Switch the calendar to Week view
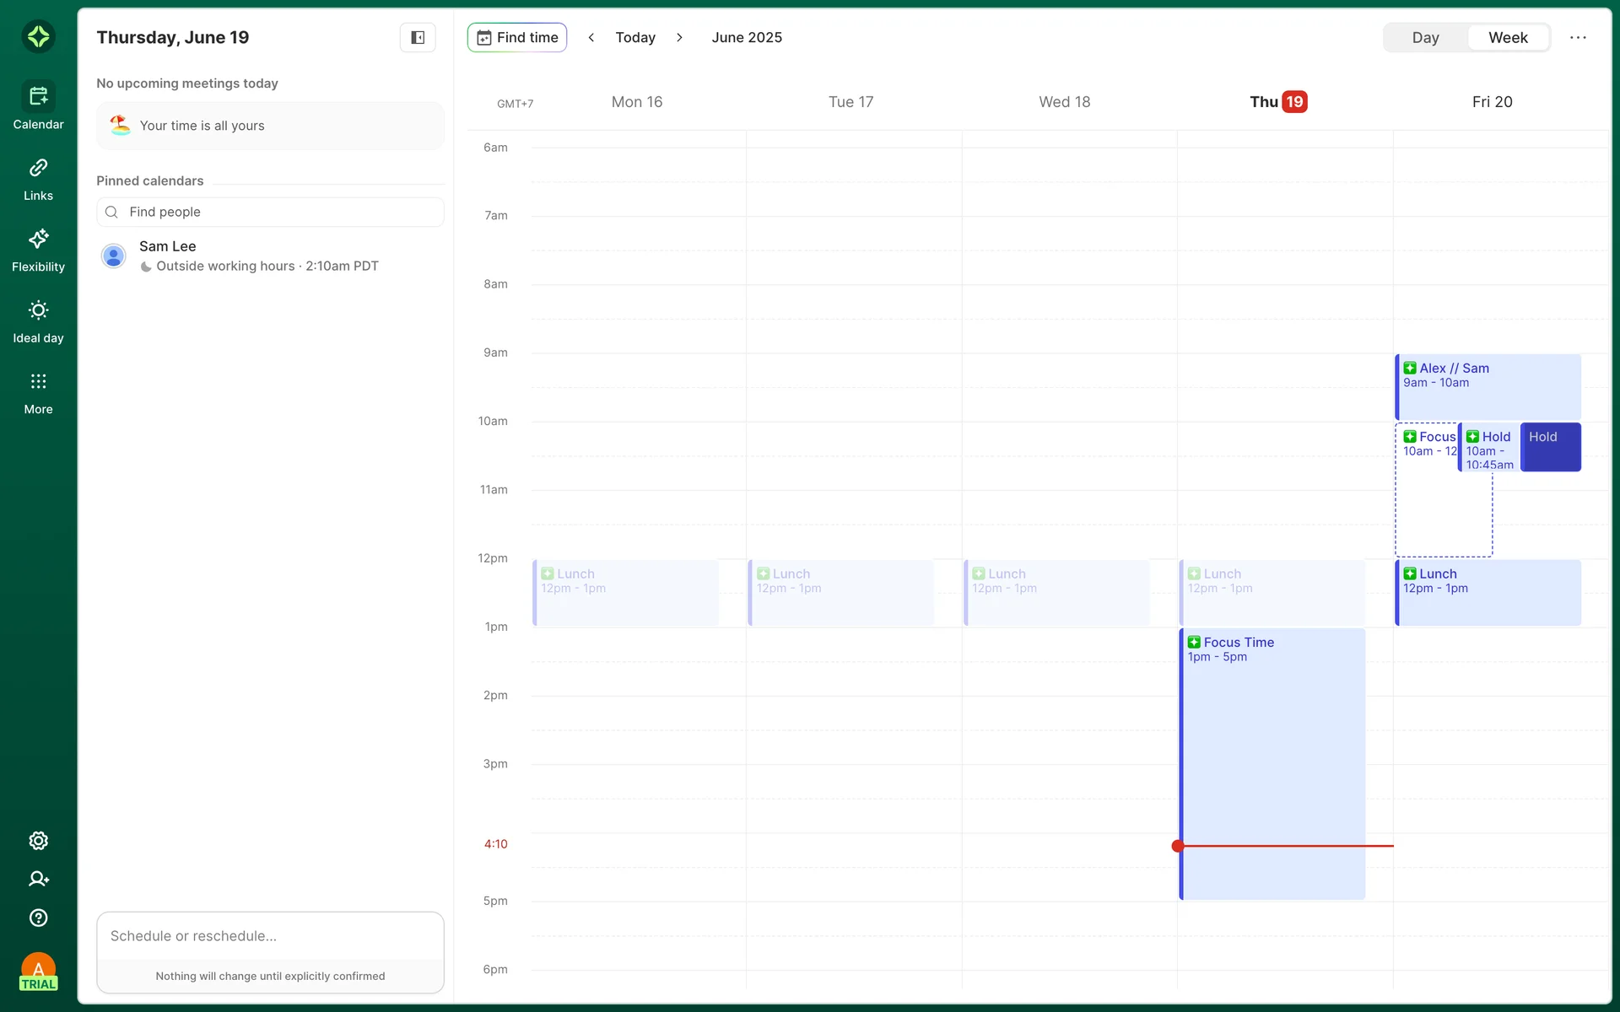This screenshot has height=1012, width=1620. [1508, 37]
